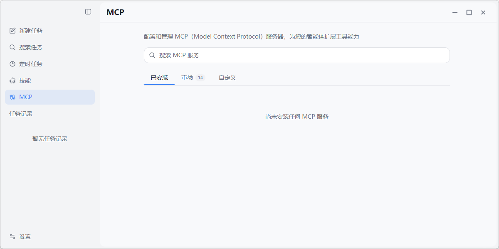
Task: Select the 自定义 tab
Action: [227, 78]
